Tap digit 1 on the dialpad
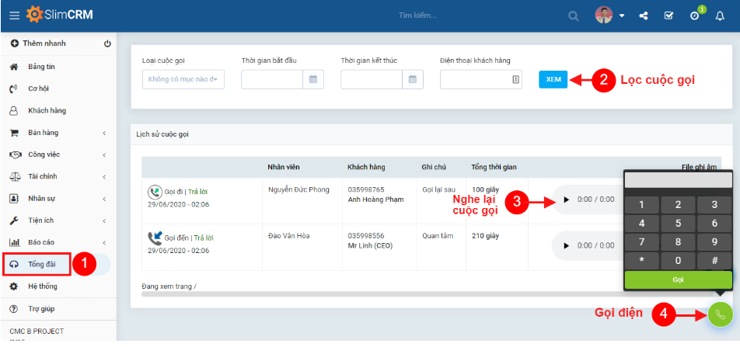 click(641, 205)
